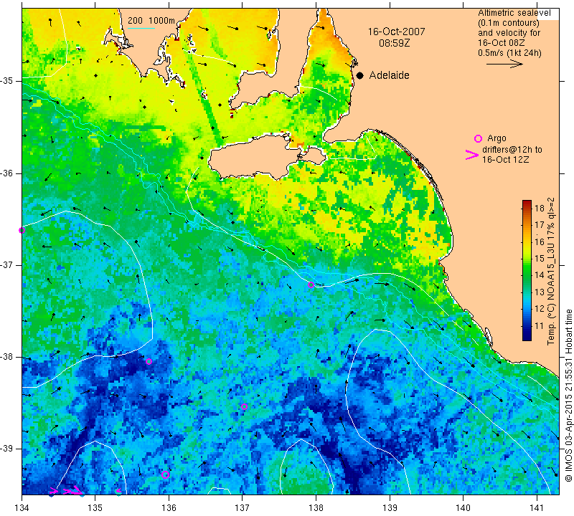The width and height of the screenshot is (574, 516).
Task: Click the 15 degree mark on the temperature colorbar
Action: (540, 259)
